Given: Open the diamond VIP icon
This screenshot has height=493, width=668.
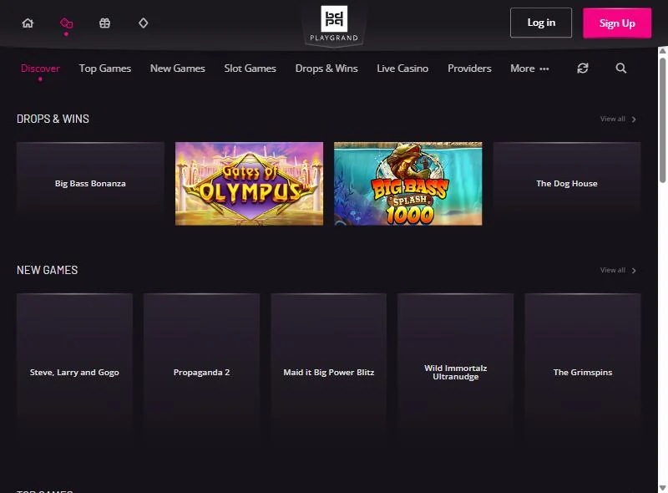Looking at the screenshot, I should click(143, 23).
